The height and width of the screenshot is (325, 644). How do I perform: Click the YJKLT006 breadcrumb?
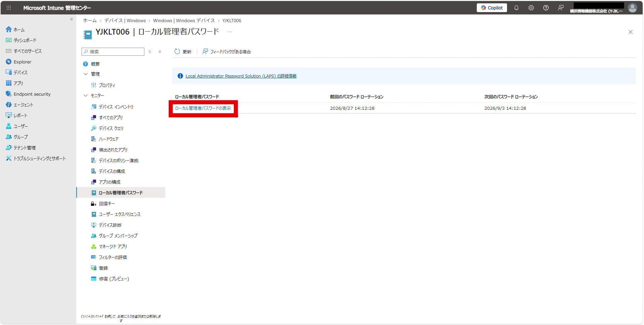(232, 20)
